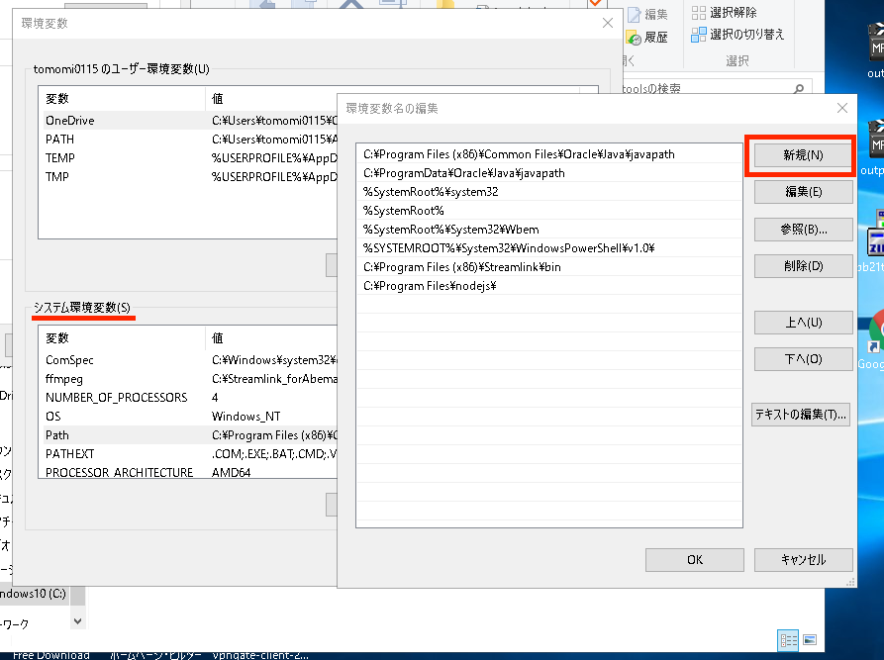Click 選択解除 in Explorer ribbon
Screen dimensions: 884x660
(x=725, y=13)
